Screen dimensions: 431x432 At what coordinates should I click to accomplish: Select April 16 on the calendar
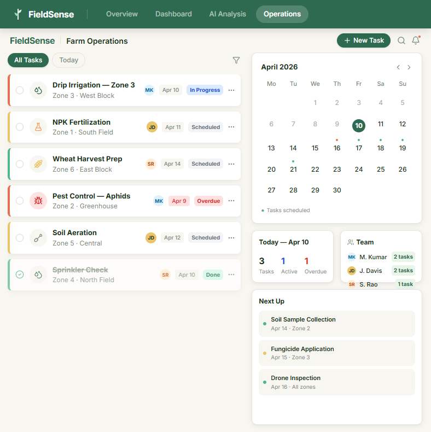pos(337,148)
